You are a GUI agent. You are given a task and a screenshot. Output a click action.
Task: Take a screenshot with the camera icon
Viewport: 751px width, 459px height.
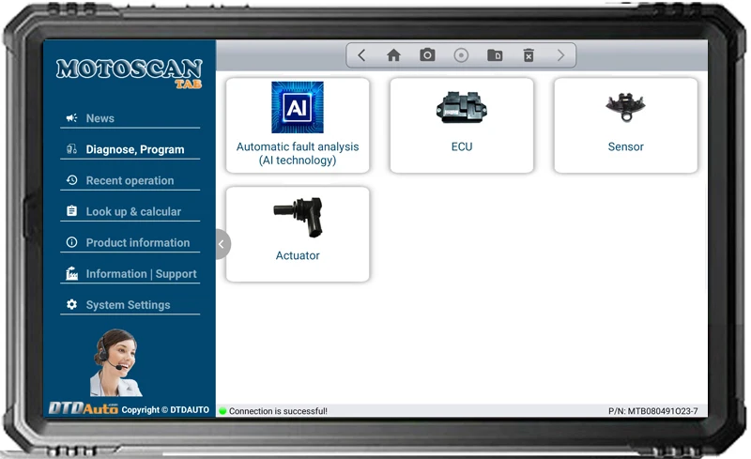click(427, 54)
